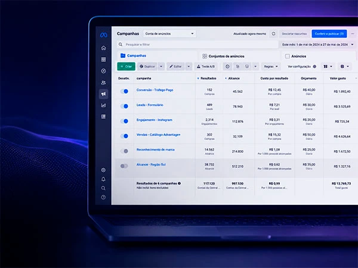358x268 pixels.
Task: Switch to the Anúncios tab
Action: (x=319, y=56)
